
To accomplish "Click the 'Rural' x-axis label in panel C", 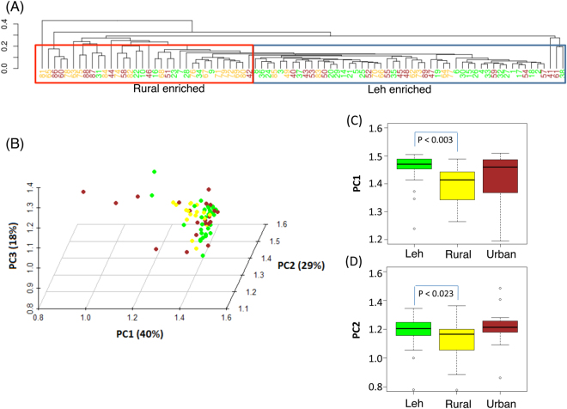I will click(458, 254).
